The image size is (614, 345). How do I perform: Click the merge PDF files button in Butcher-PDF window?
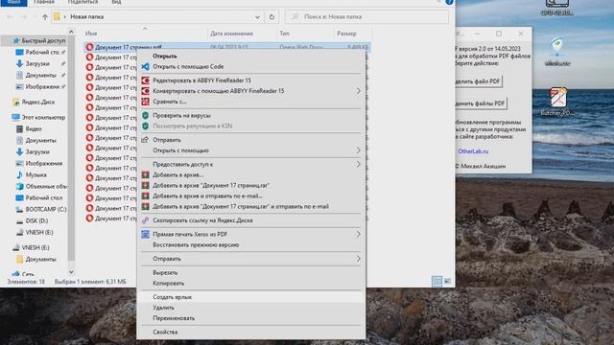(x=482, y=103)
